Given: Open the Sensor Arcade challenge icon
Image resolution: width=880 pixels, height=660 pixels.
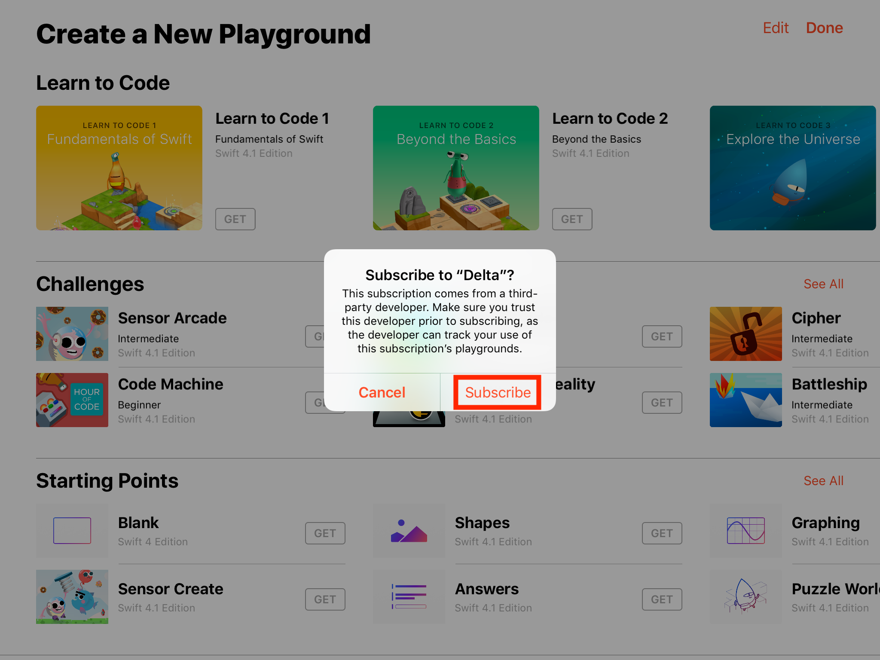Looking at the screenshot, I should pyautogui.click(x=72, y=334).
